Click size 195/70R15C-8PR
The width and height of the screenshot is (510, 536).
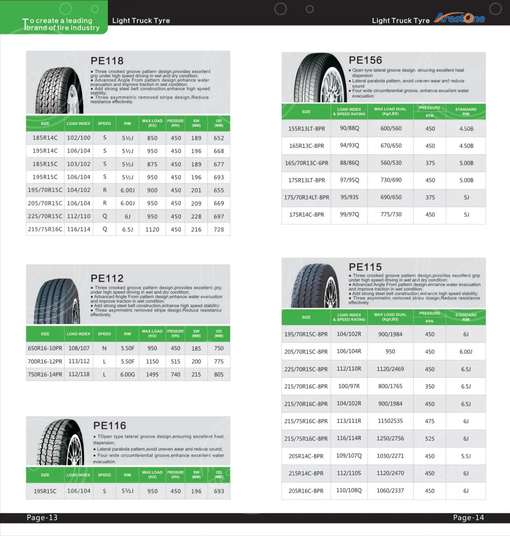[x=306, y=334]
